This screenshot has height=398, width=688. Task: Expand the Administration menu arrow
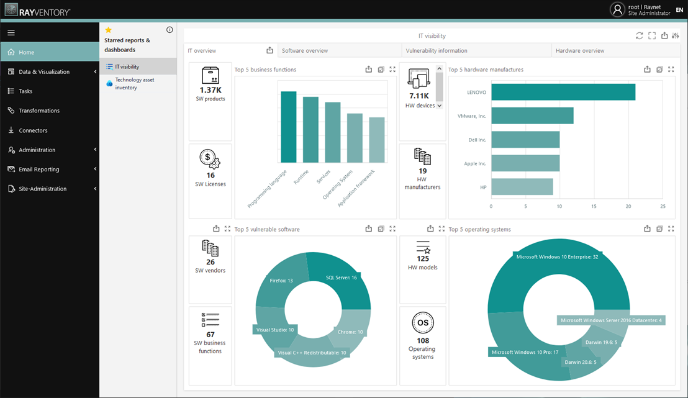pyautogui.click(x=95, y=150)
